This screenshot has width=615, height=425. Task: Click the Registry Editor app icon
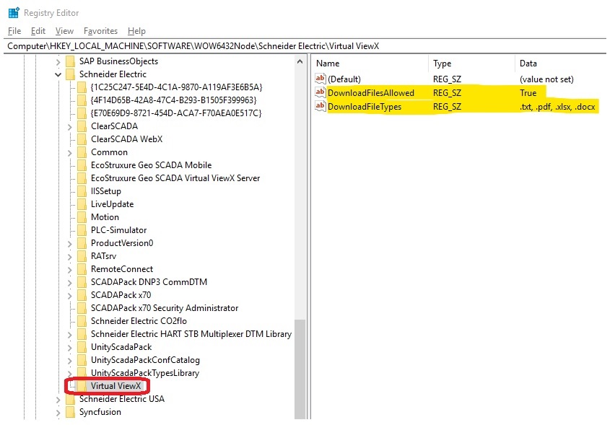tap(14, 13)
